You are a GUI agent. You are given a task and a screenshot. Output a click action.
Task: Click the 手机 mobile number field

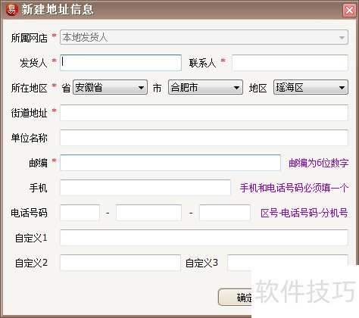145,188
